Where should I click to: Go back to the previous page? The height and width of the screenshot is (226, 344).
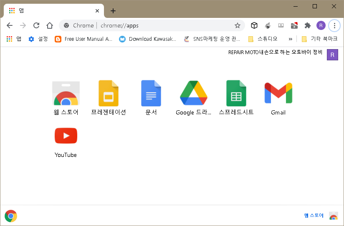pyautogui.click(x=10, y=25)
